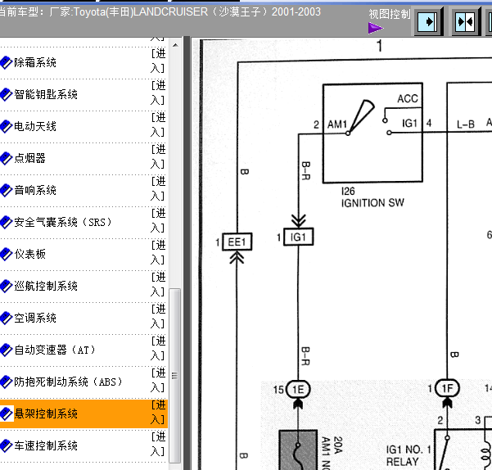Click [进入] link for 智能钥匙系统
This screenshot has width=492, height=470.
coord(158,93)
